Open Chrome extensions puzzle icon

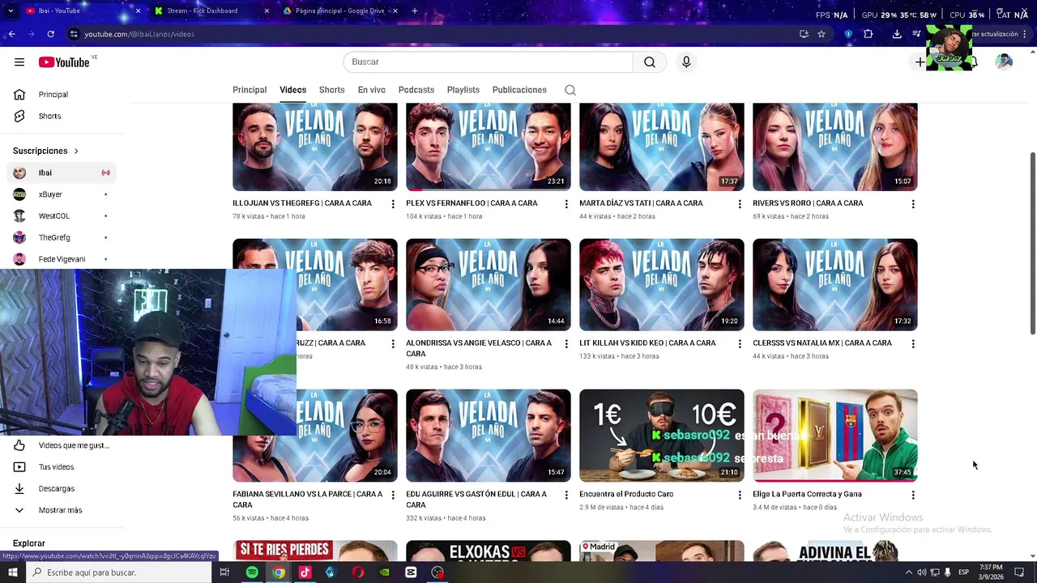click(x=868, y=34)
